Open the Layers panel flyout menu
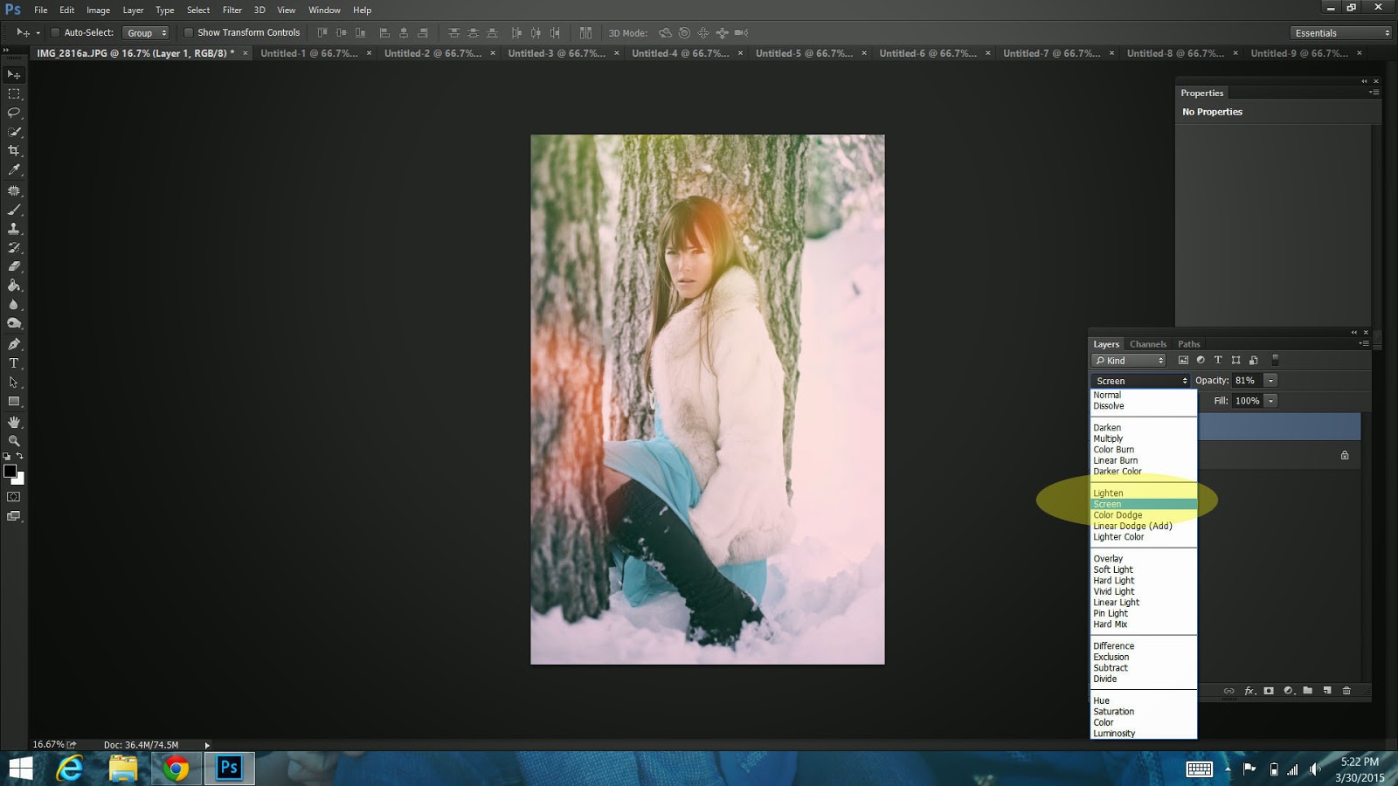 (x=1364, y=344)
